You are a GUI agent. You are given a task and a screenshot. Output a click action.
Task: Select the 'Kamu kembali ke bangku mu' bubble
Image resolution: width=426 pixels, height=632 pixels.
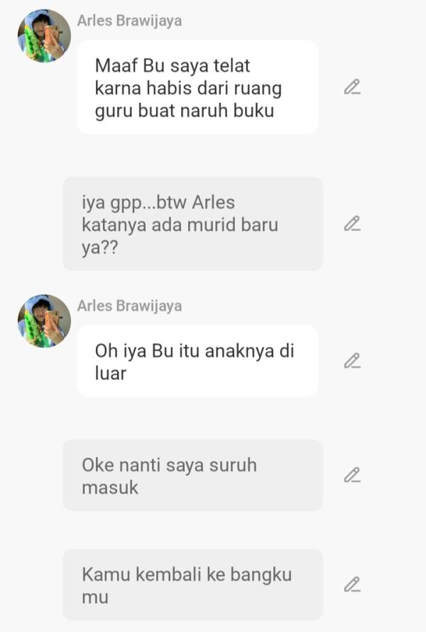tap(192, 585)
